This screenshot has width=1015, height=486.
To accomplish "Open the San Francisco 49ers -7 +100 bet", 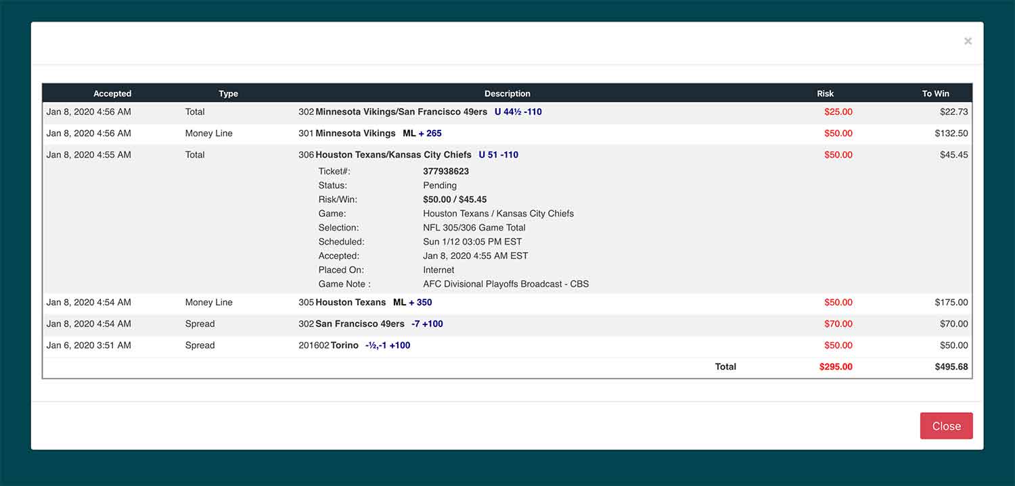I will (x=507, y=324).
